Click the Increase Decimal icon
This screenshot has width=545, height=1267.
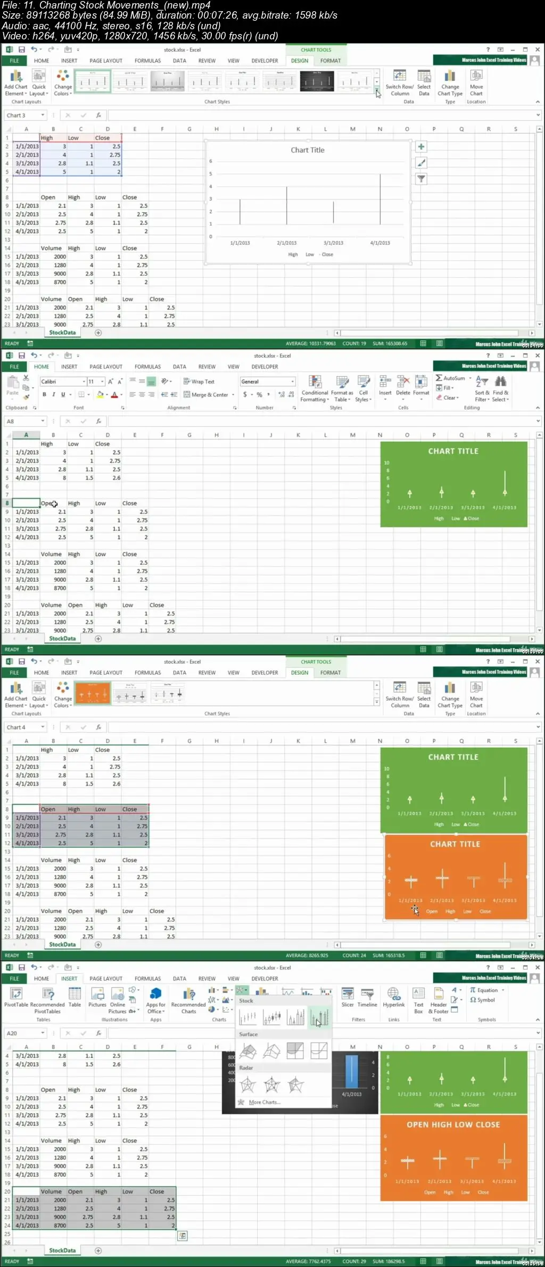282,395
